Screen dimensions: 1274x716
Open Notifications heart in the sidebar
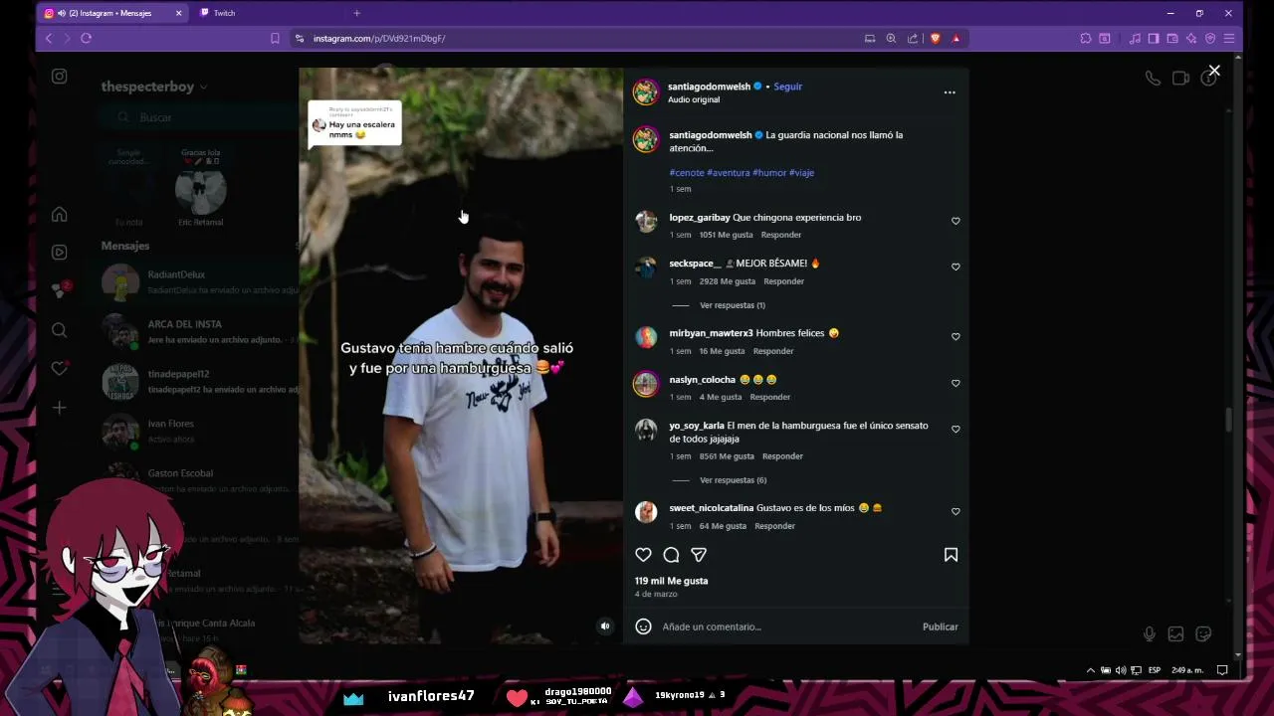tap(60, 369)
